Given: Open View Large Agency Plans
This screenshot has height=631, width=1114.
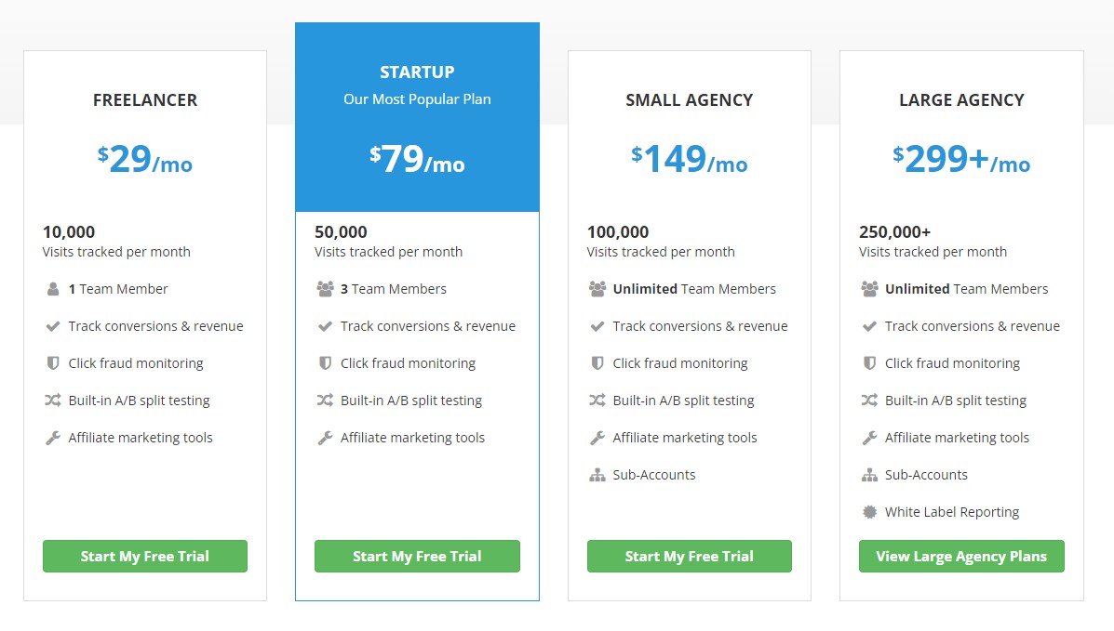Looking at the screenshot, I should click(961, 557).
